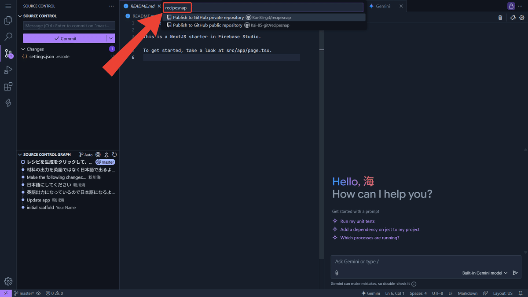The image size is (528, 297).
Task: Collapse the Source Control Graph section
Action: click(x=20, y=154)
